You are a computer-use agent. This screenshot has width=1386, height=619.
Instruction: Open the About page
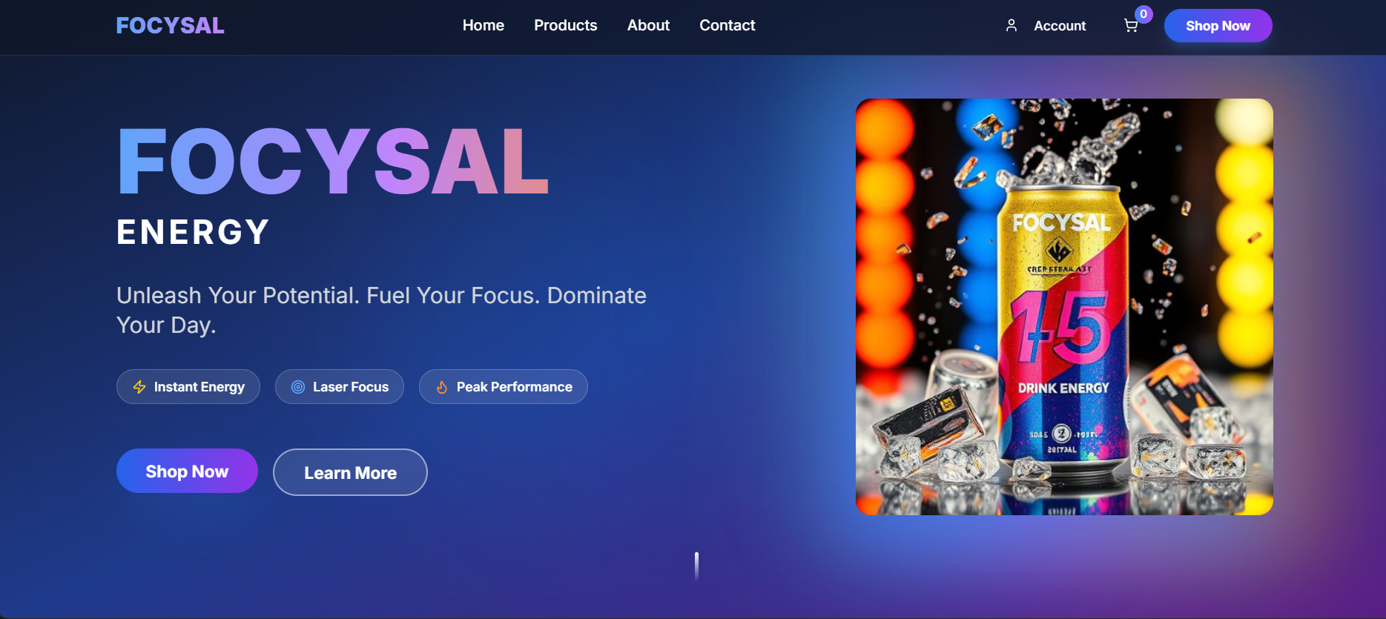tap(648, 25)
